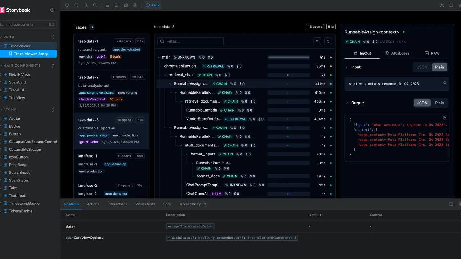Open TreeView component in sidebar

tap(17, 97)
